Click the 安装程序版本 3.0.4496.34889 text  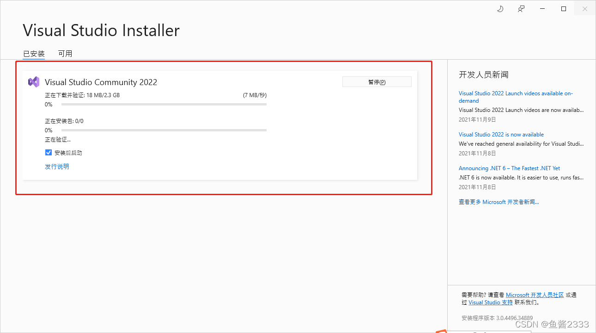(497, 318)
